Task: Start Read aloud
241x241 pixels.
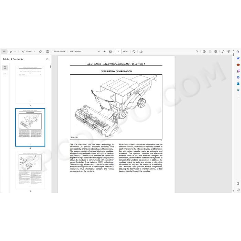Action: 59,52
